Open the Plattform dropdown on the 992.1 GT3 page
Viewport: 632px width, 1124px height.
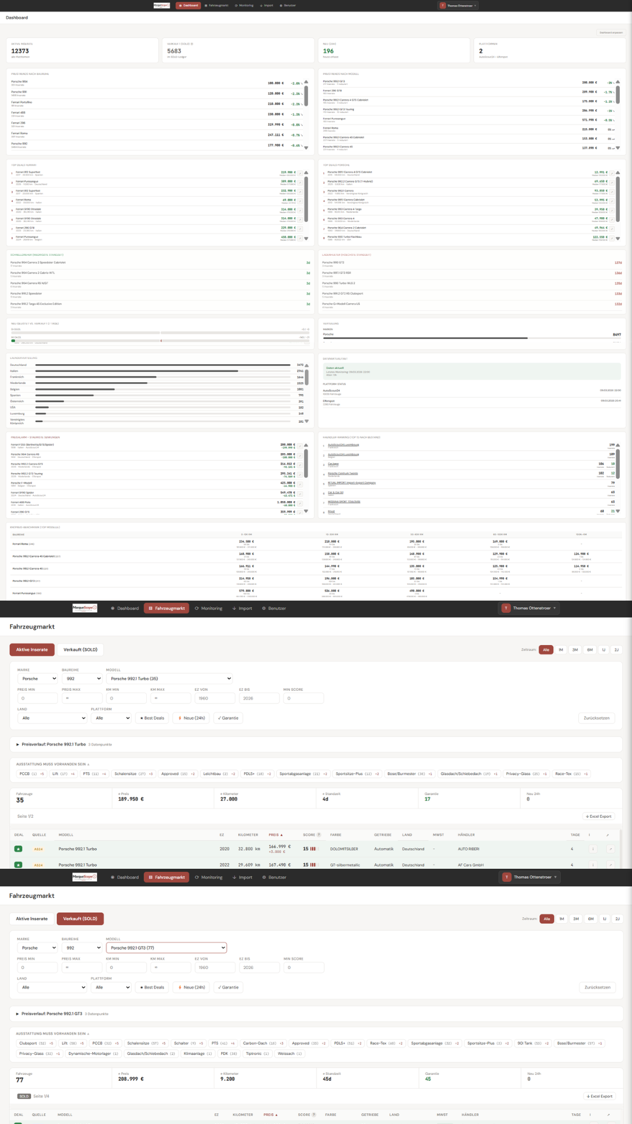[x=111, y=987]
